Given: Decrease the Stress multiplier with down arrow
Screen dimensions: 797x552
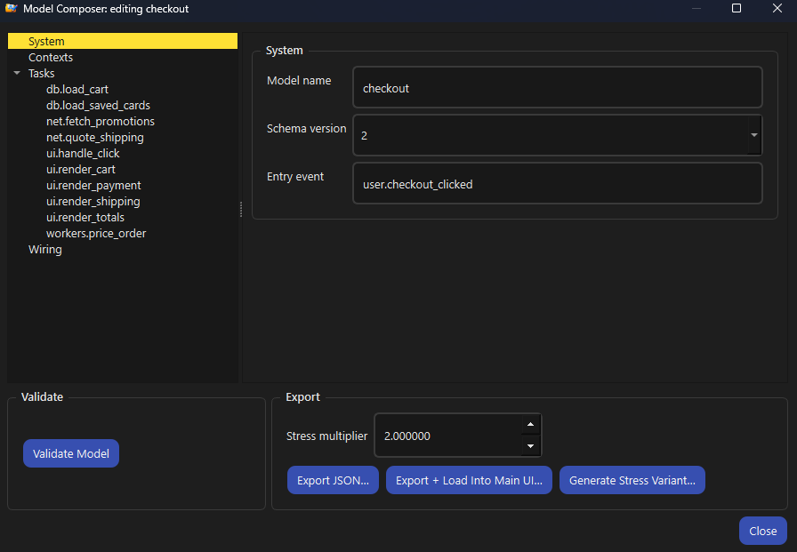Looking at the screenshot, I should [x=531, y=446].
